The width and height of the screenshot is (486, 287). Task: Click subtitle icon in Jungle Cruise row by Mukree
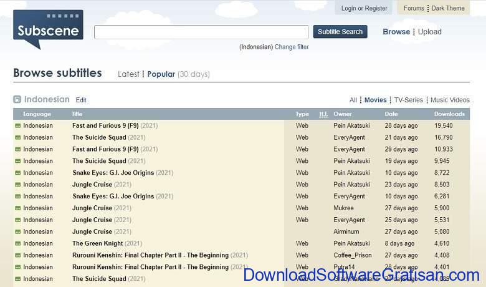(x=17, y=208)
